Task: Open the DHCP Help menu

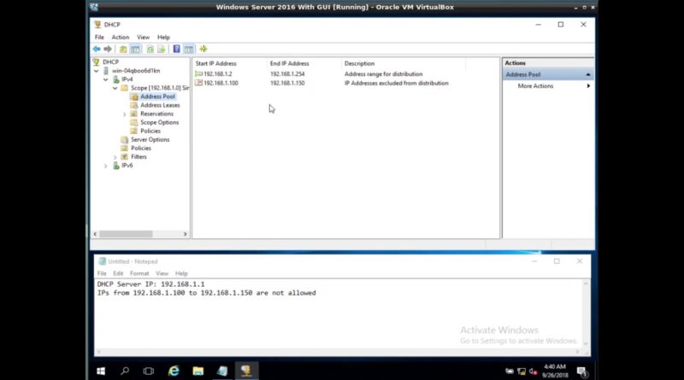Action: pos(163,37)
